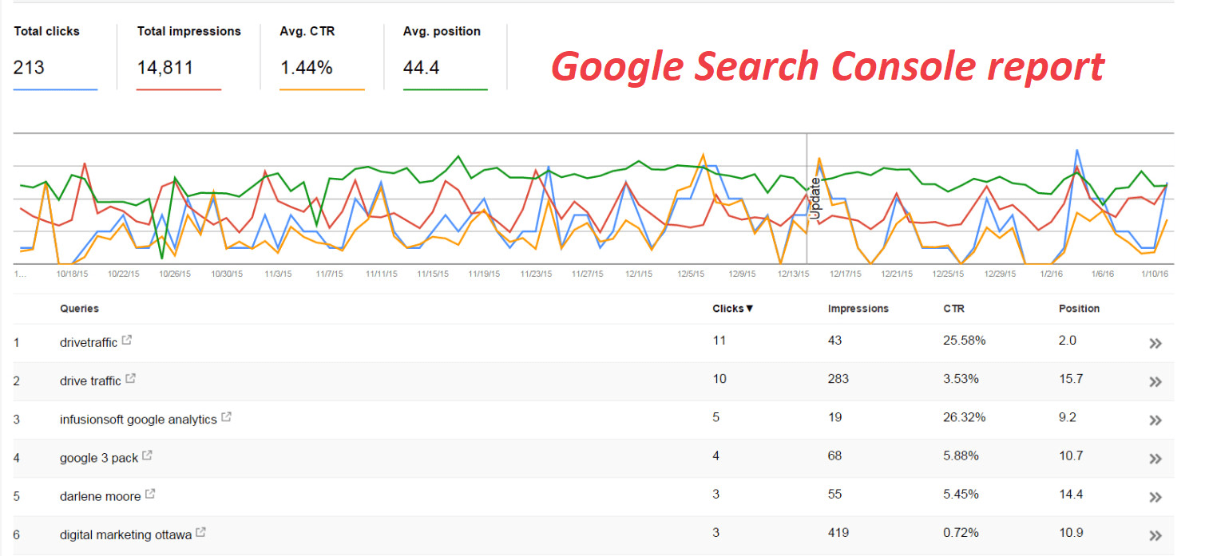
Task: Expand details for the darlene moore row
Action: 1155,497
